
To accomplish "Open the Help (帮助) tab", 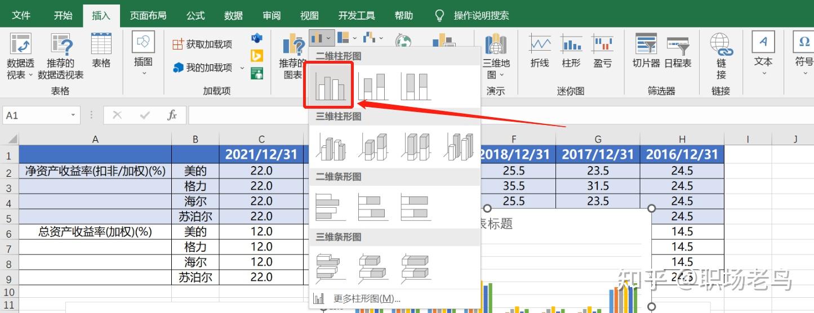I will 404,15.
